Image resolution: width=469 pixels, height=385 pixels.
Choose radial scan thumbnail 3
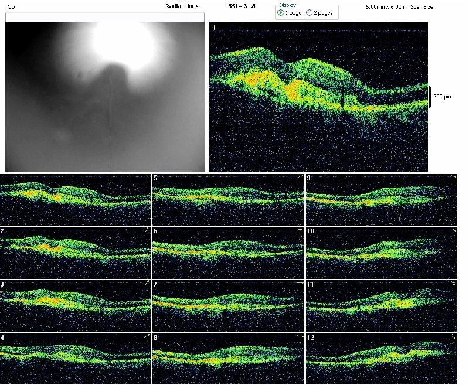[75, 305]
